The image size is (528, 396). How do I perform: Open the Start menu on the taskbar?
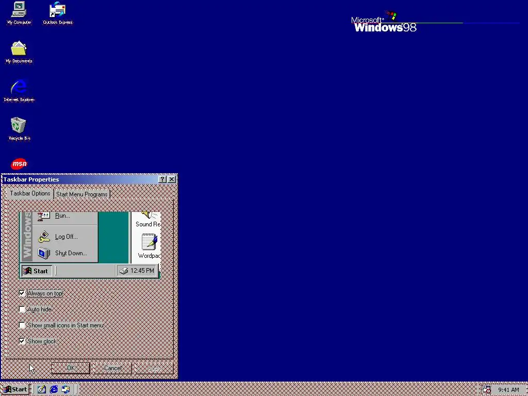pos(15,389)
